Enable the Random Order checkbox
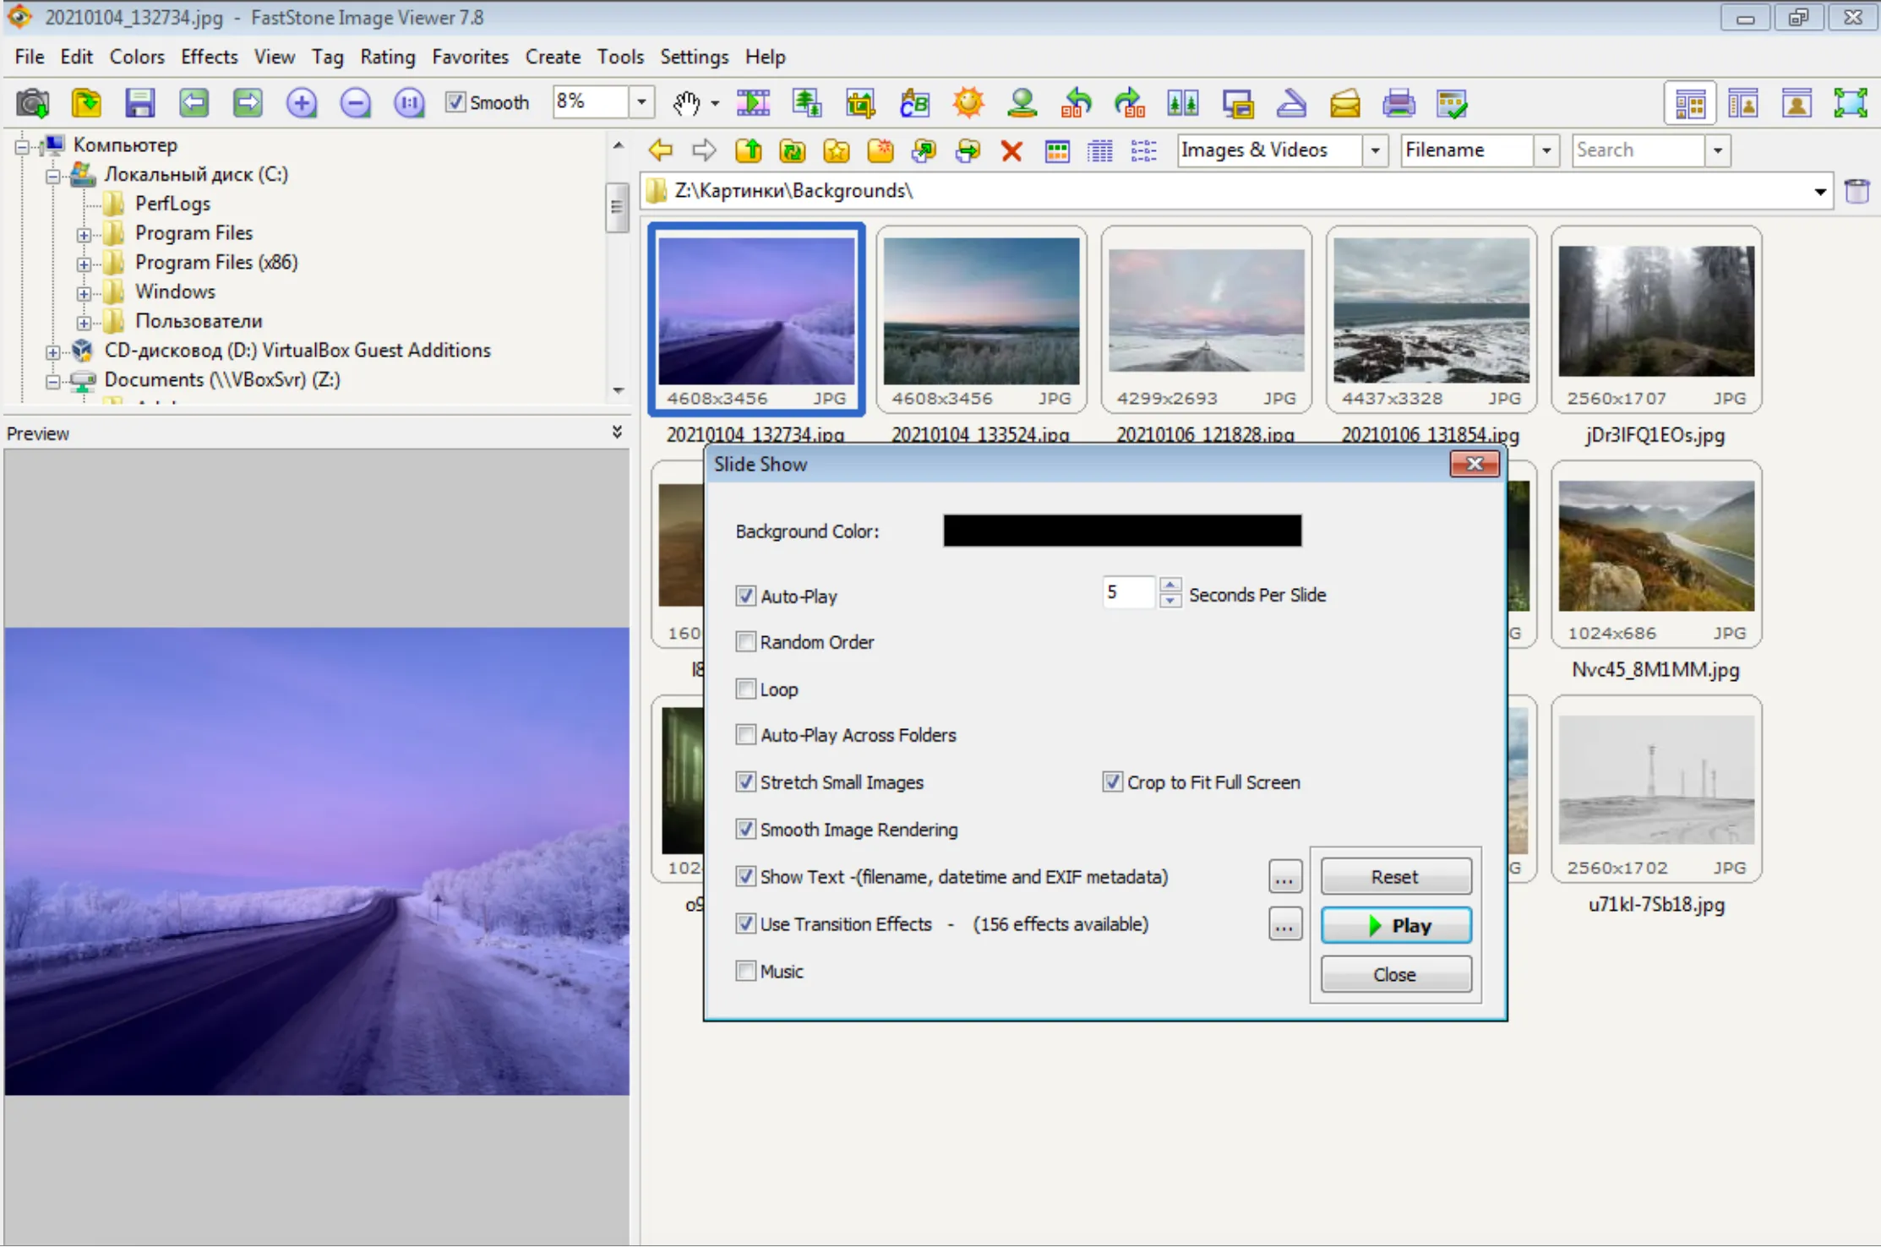Image resolution: width=1881 pixels, height=1247 pixels. tap(745, 642)
